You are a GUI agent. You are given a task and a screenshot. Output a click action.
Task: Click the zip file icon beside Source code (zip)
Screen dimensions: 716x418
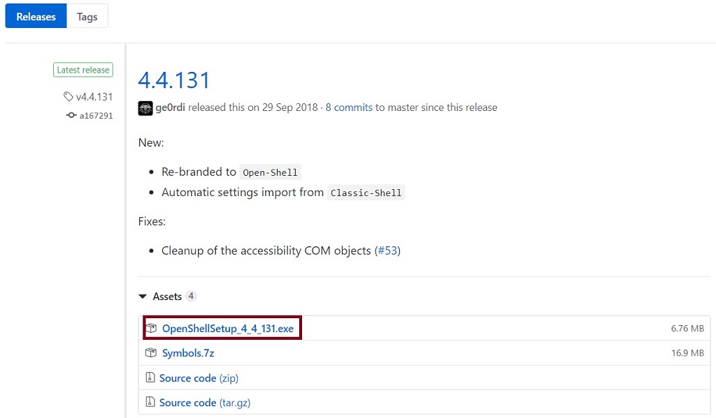pos(150,378)
